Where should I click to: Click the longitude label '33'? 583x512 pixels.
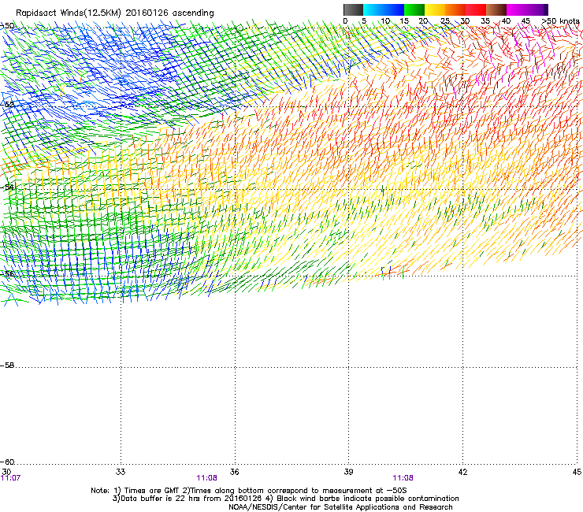coord(121,472)
